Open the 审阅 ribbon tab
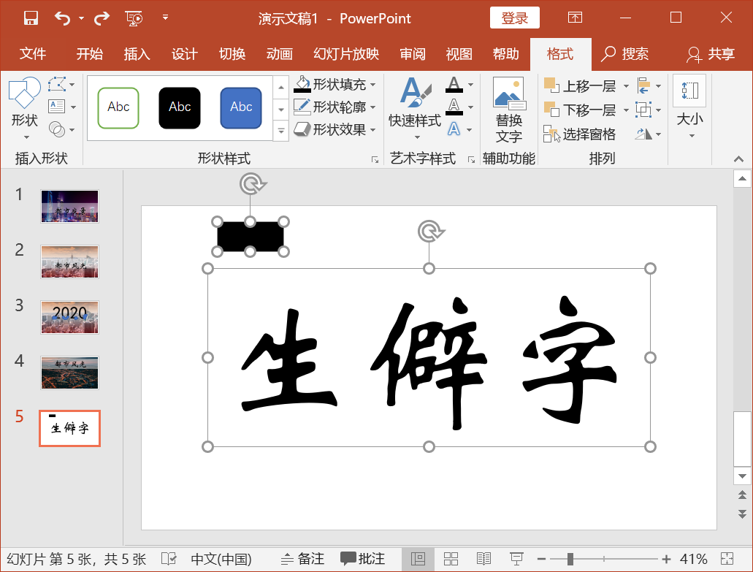Screen dimensions: 753x572 coord(412,53)
